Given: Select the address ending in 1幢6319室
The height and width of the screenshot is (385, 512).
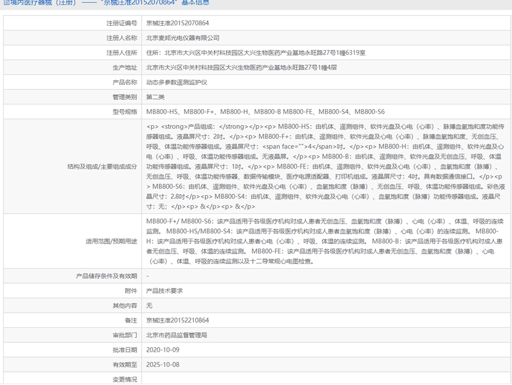Looking at the screenshot, I should (255, 52).
